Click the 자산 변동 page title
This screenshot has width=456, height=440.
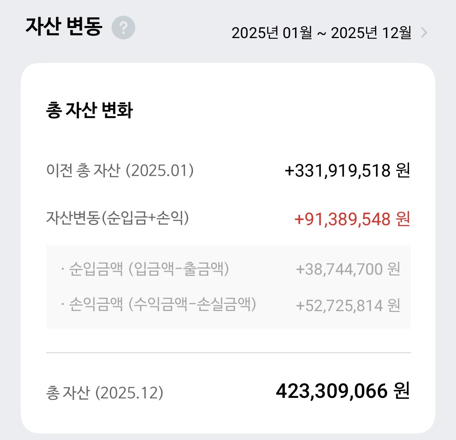63,27
